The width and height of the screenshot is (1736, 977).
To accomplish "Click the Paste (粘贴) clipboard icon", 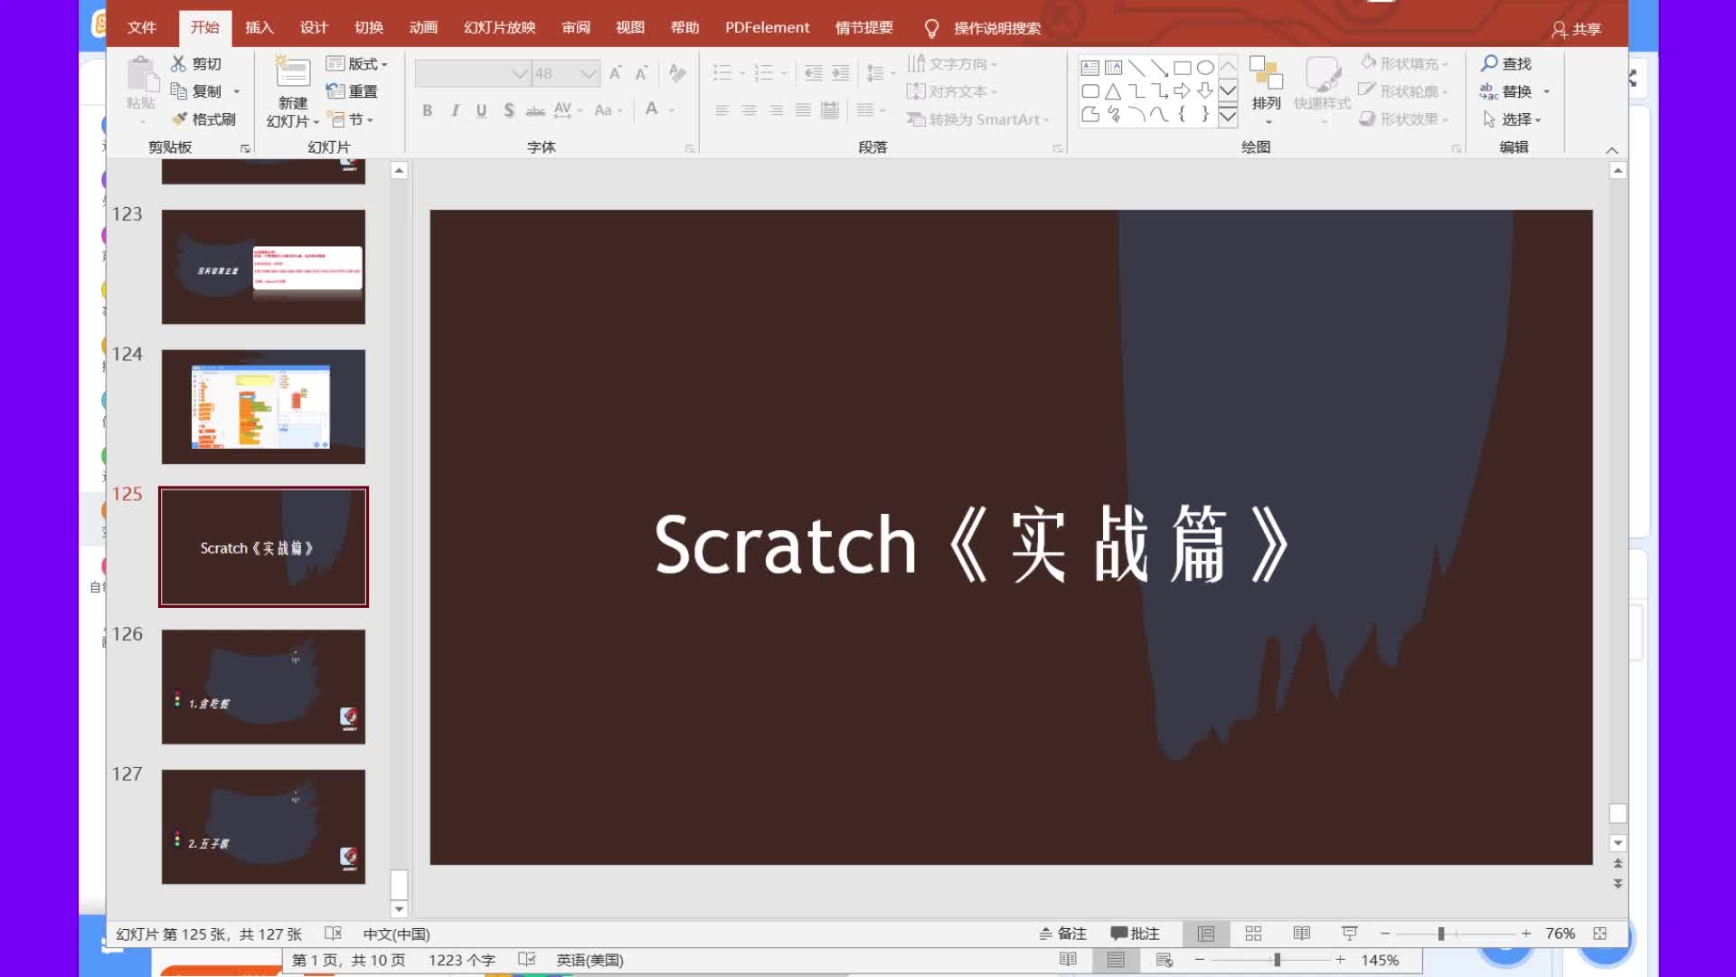I will click(x=141, y=75).
